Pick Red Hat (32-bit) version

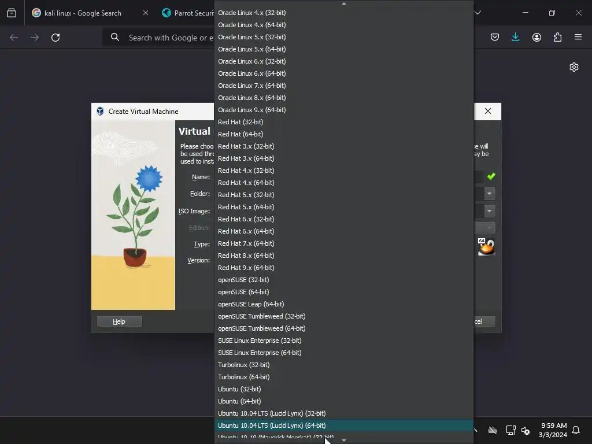(343, 122)
